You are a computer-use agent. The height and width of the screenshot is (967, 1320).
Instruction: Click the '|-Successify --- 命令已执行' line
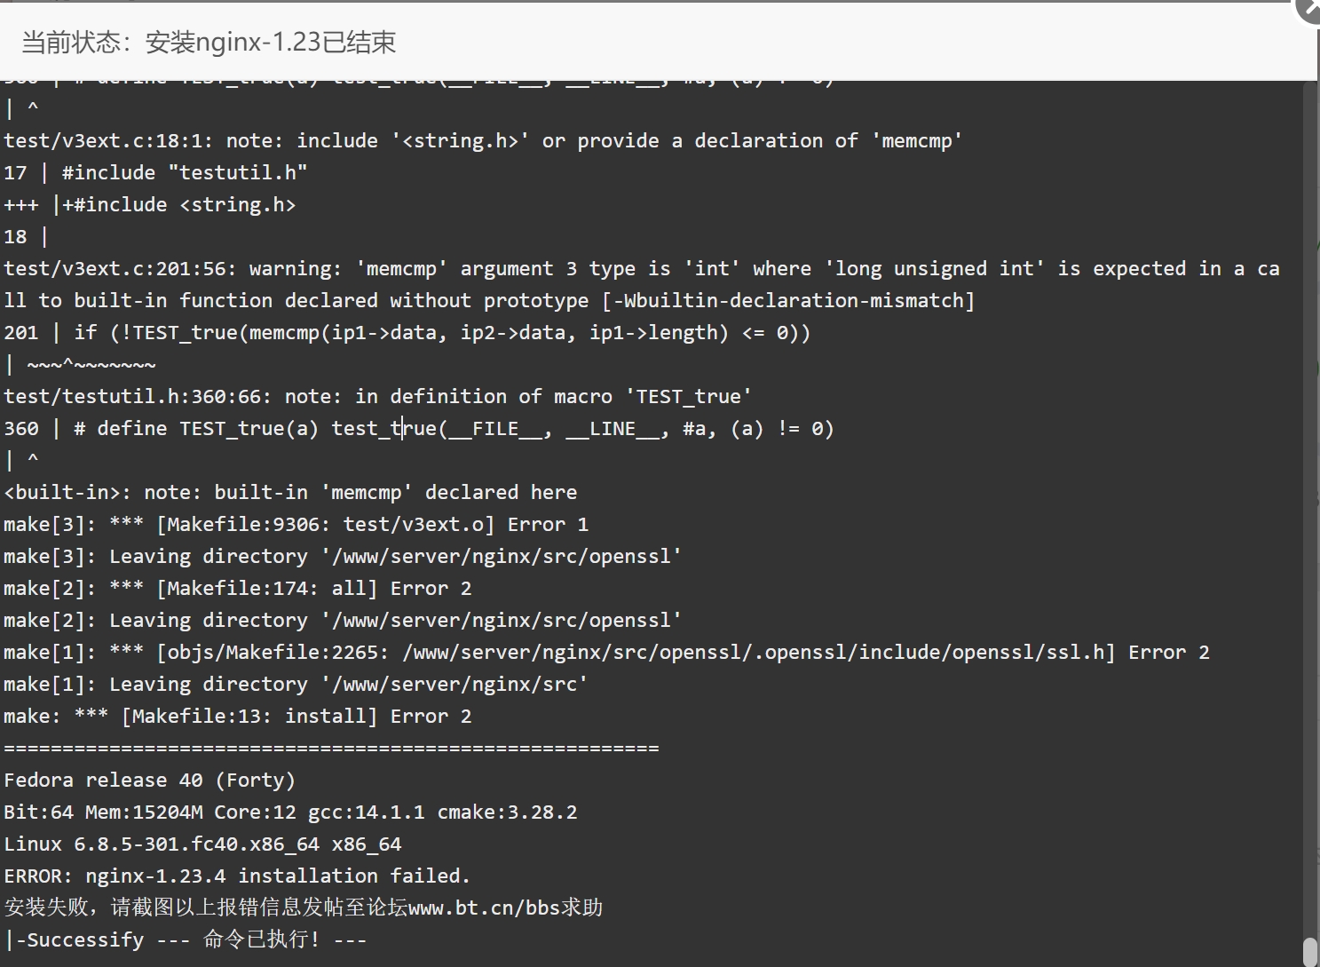tap(185, 939)
